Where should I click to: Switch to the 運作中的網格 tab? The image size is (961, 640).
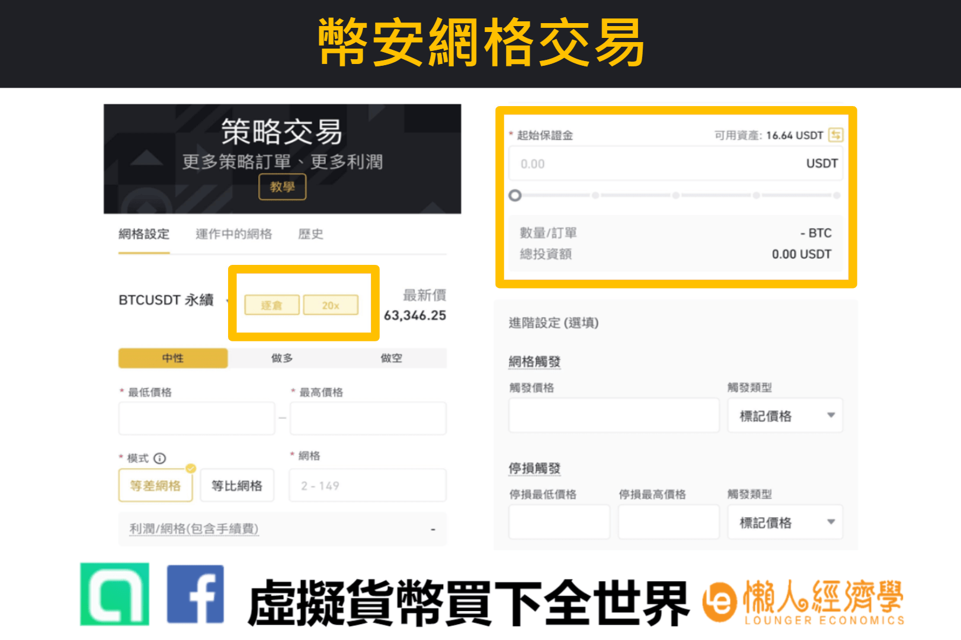[234, 234]
